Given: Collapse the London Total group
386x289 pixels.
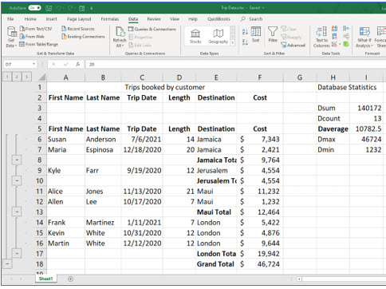Looking at the screenshot, I should 17,253.
